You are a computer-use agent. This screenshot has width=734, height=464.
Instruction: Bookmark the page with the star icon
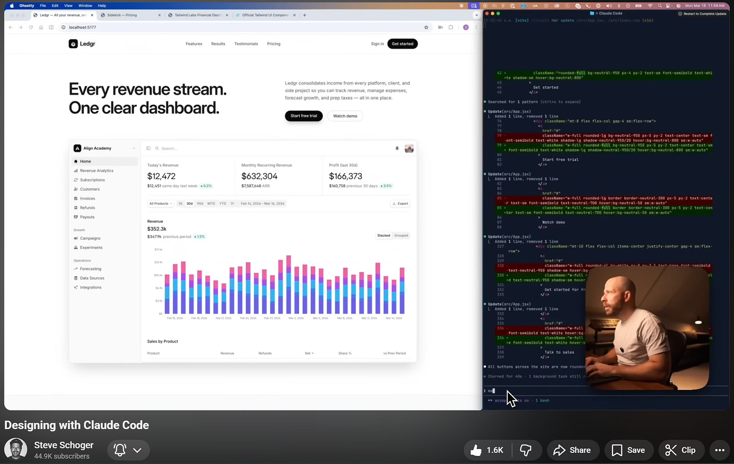tap(426, 27)
